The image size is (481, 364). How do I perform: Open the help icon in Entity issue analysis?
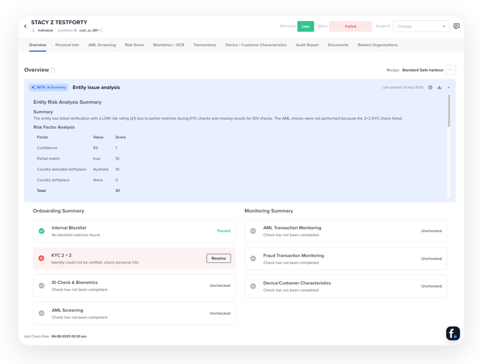(x=430, y=87)
